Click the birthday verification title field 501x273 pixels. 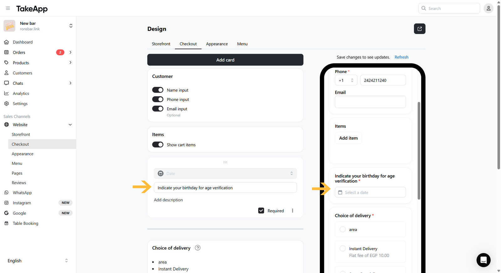tap(225, 188)
